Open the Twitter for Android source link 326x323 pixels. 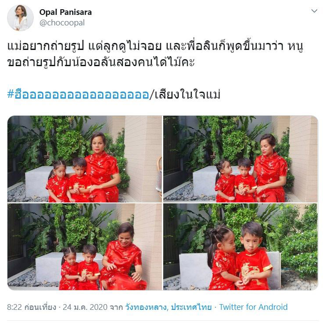[x=254, y=307]
